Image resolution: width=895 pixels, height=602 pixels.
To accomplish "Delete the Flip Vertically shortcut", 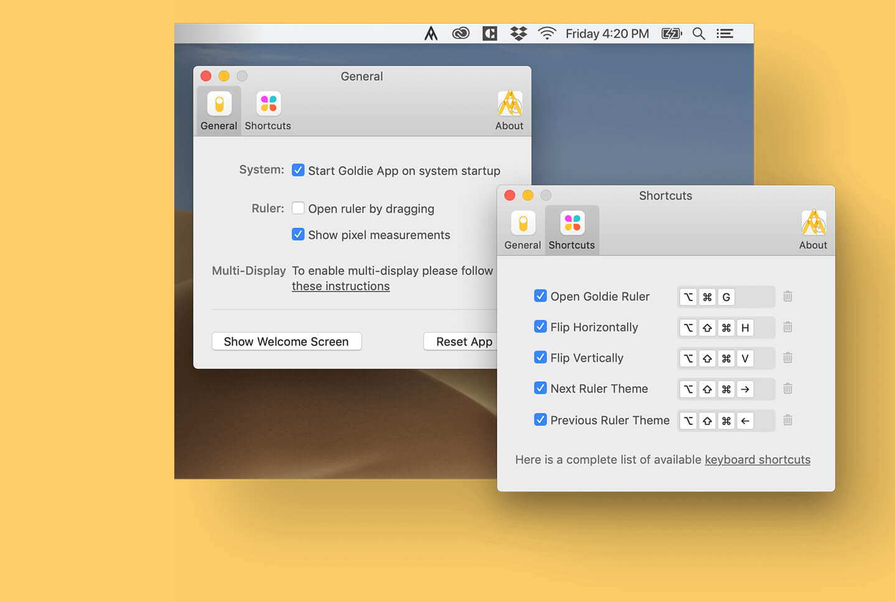I will [788, 358].
